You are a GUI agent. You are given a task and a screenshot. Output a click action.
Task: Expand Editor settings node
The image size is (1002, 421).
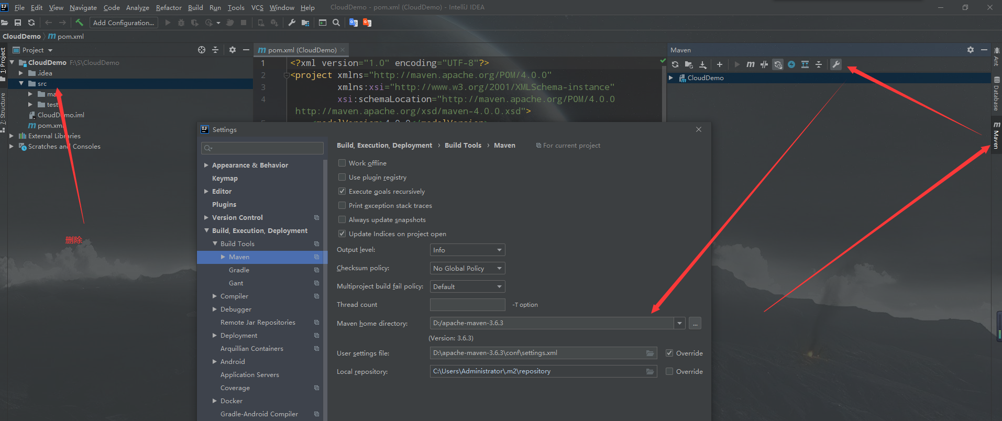(206, 191)
